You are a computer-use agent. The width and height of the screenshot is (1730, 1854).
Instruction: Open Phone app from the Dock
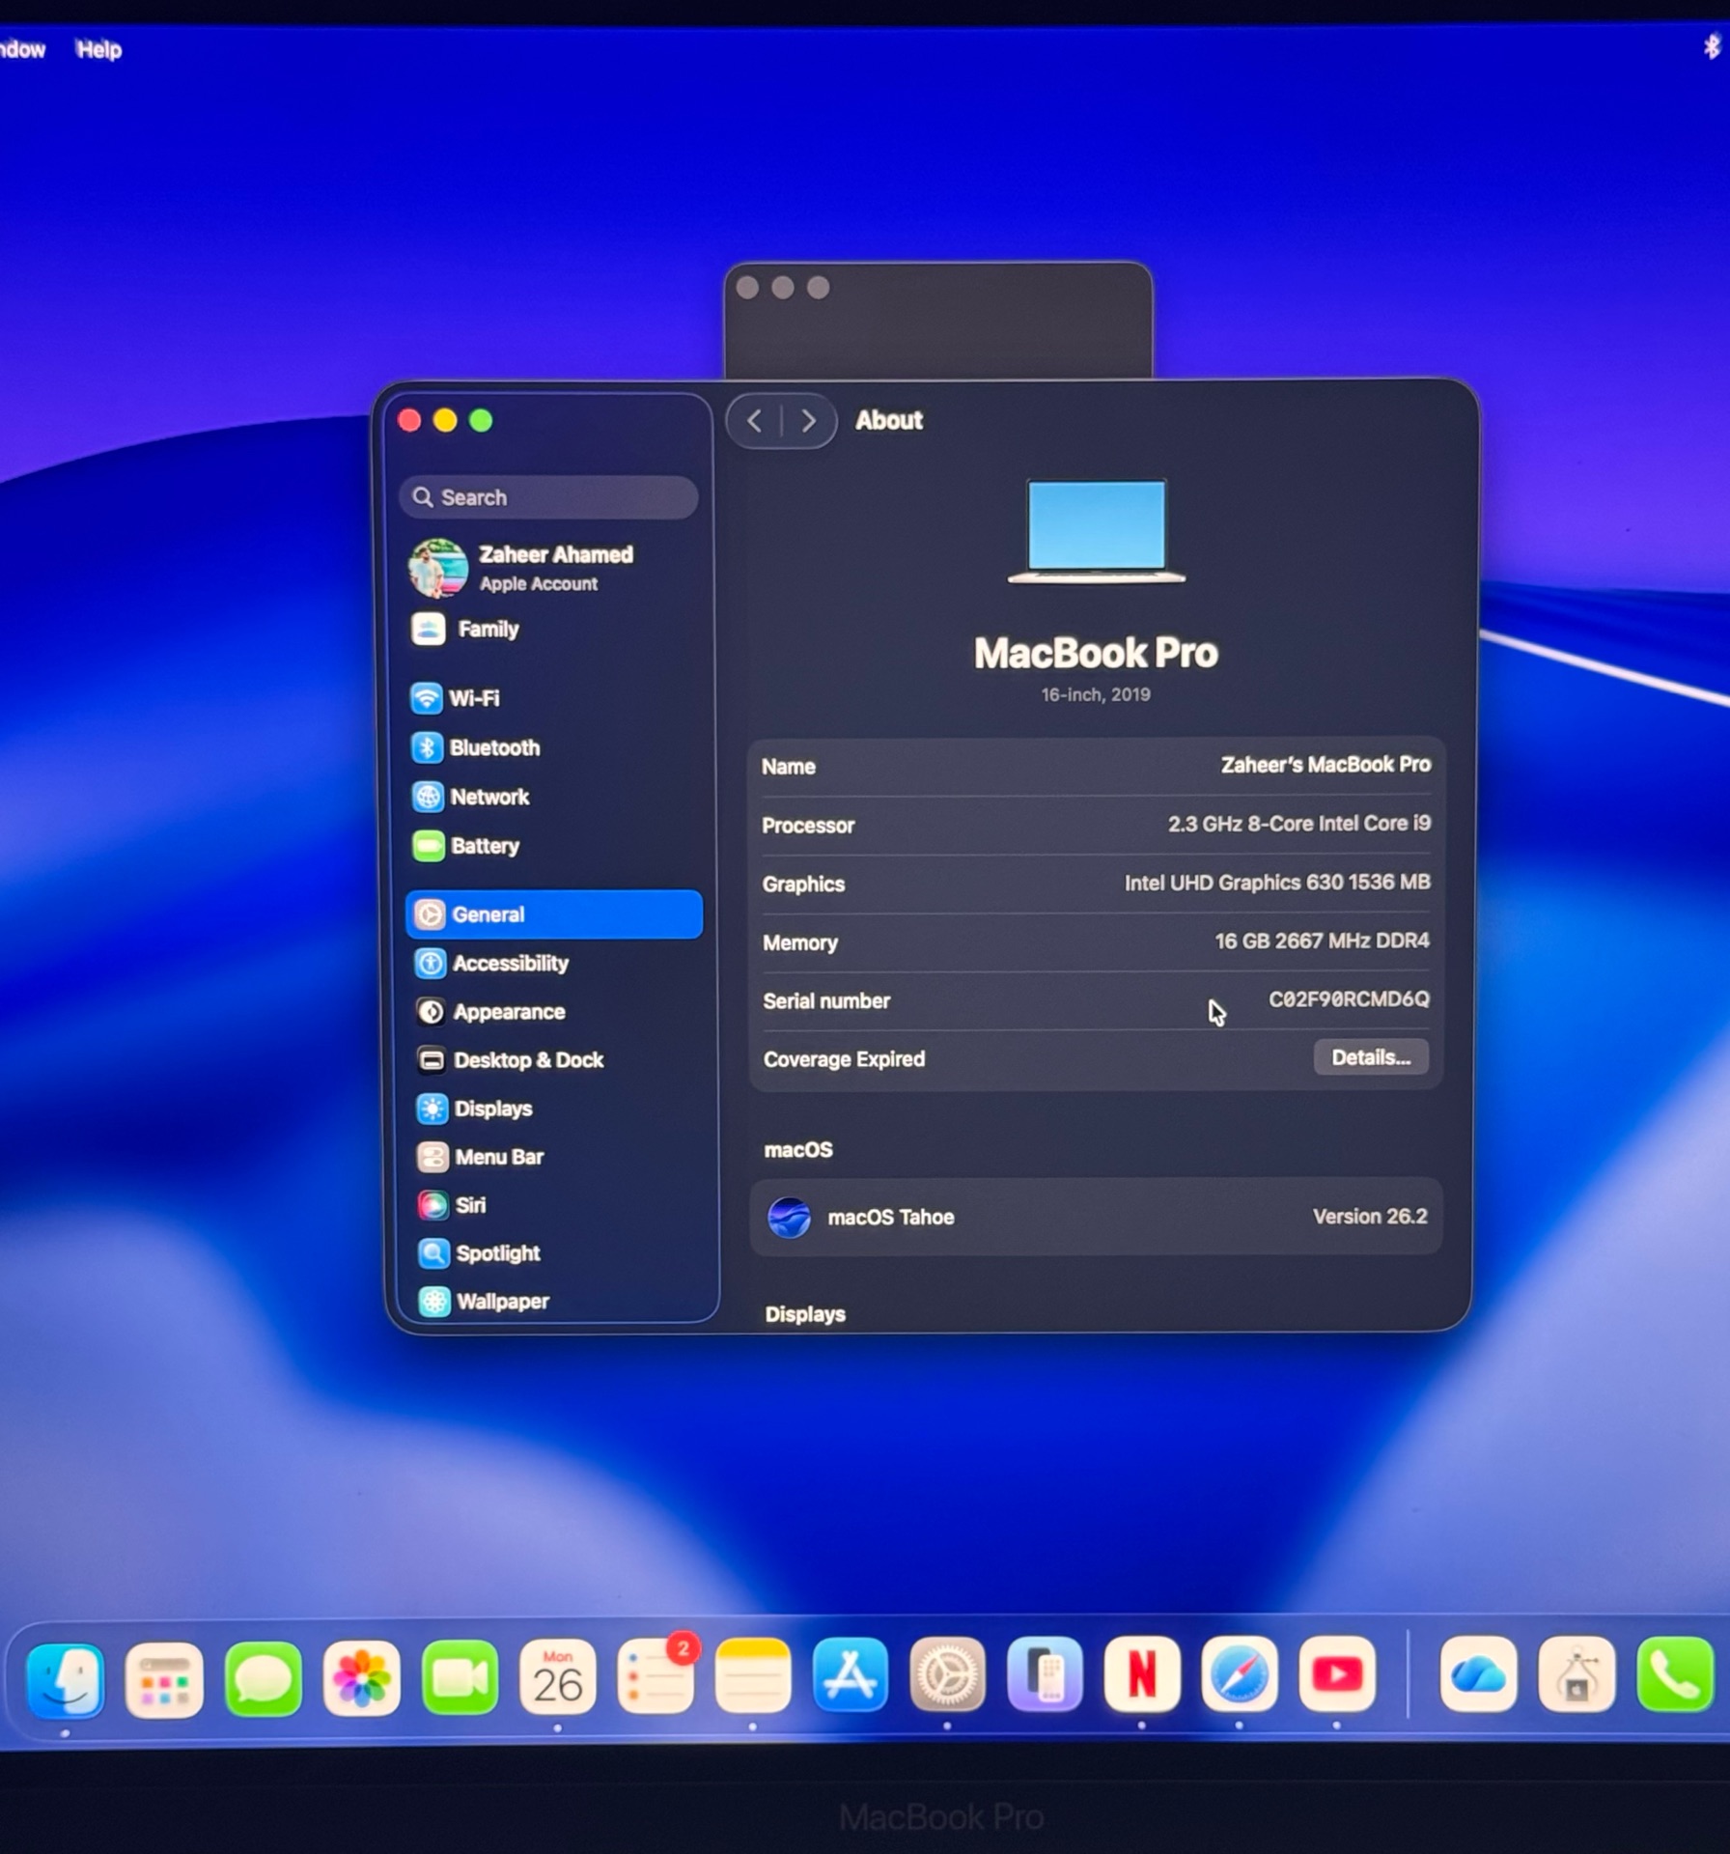tap(1675, 1674)
